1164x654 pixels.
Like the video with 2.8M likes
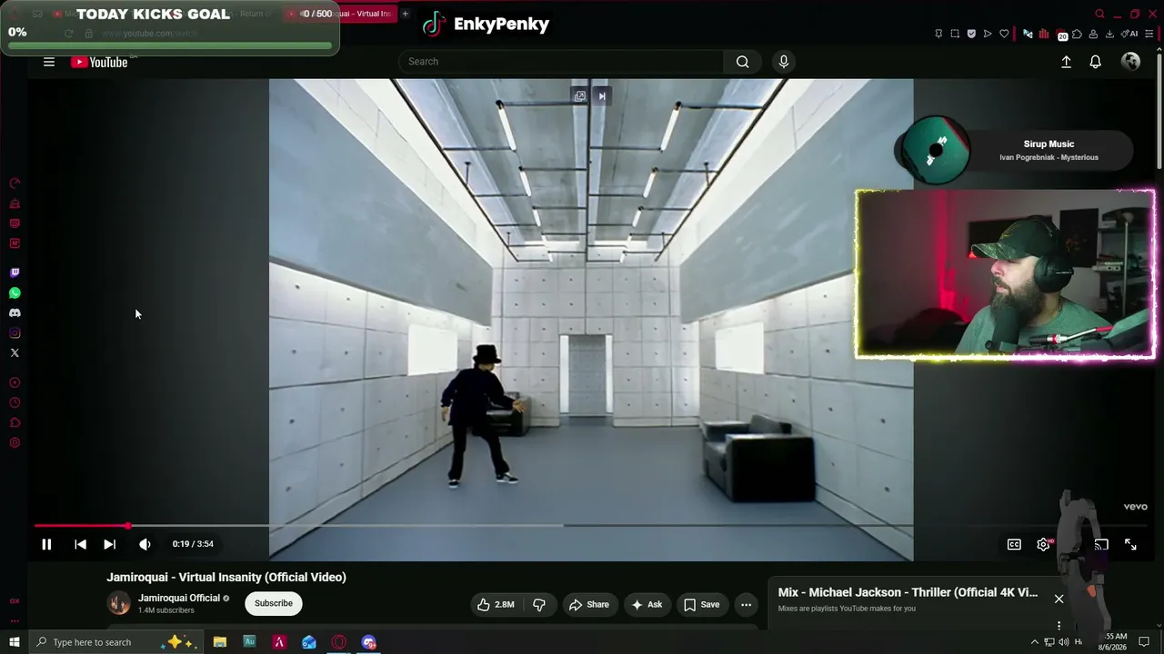pyautogui.click(x=497, y=605)
